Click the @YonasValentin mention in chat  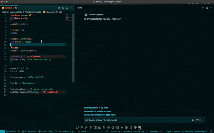[x=94, y=19]
